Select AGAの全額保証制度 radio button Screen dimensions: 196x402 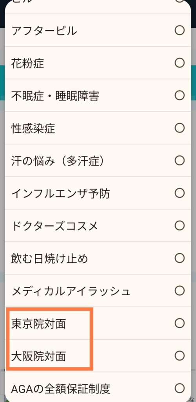(180, 388)
